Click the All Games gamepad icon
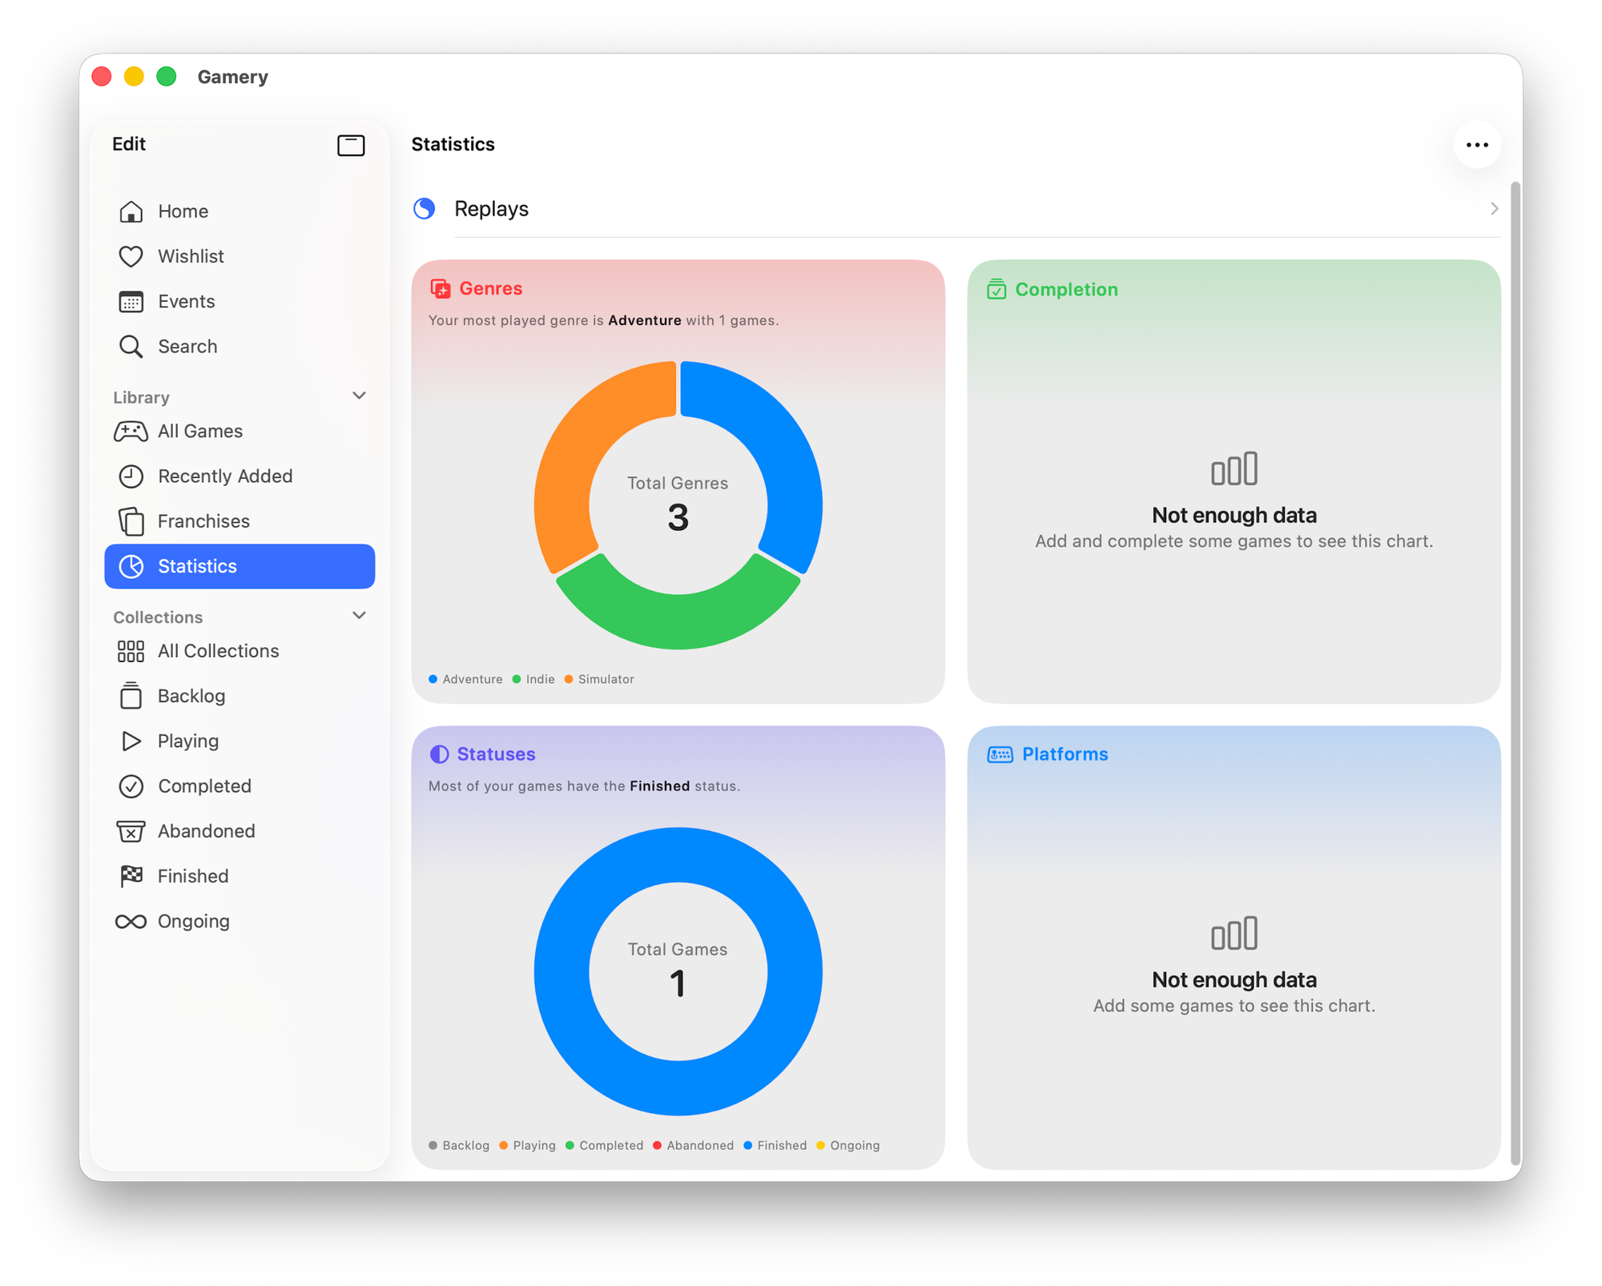 point(131,432)
